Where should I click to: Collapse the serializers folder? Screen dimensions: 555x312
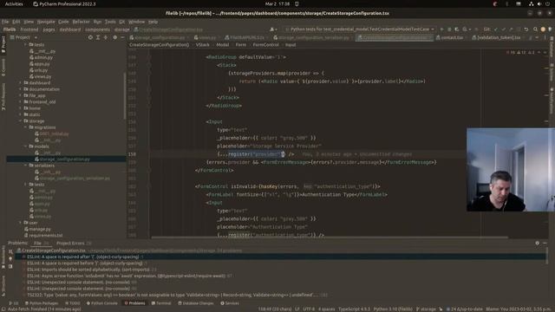(x=25, y=166)
